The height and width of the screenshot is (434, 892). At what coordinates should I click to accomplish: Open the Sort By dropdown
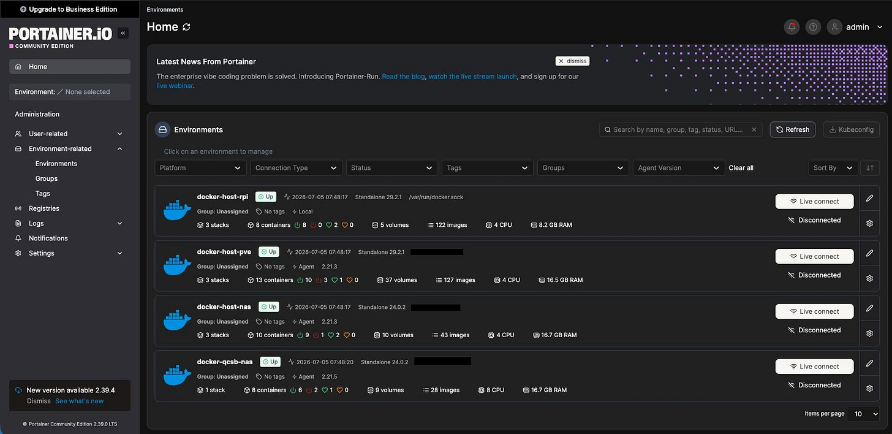coord(833,168)
